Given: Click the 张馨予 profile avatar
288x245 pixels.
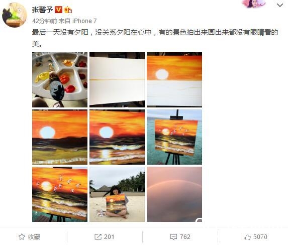Looking at the screenshot, I should coord(15,15).
